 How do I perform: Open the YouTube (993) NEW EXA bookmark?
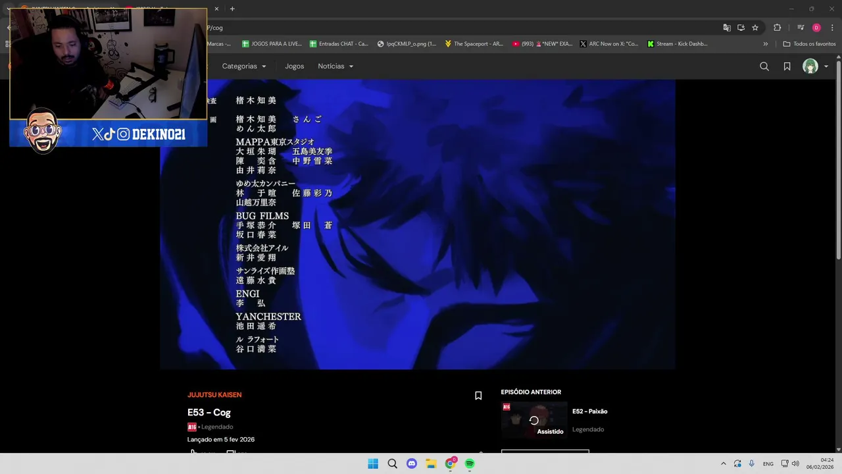tap(542, 44)
